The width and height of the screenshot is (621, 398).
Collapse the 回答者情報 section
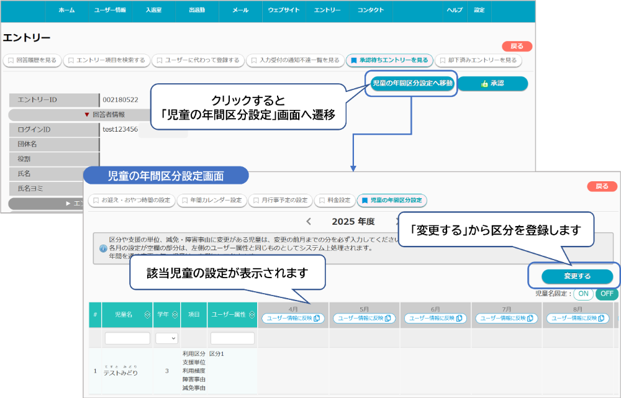(87, 114)
